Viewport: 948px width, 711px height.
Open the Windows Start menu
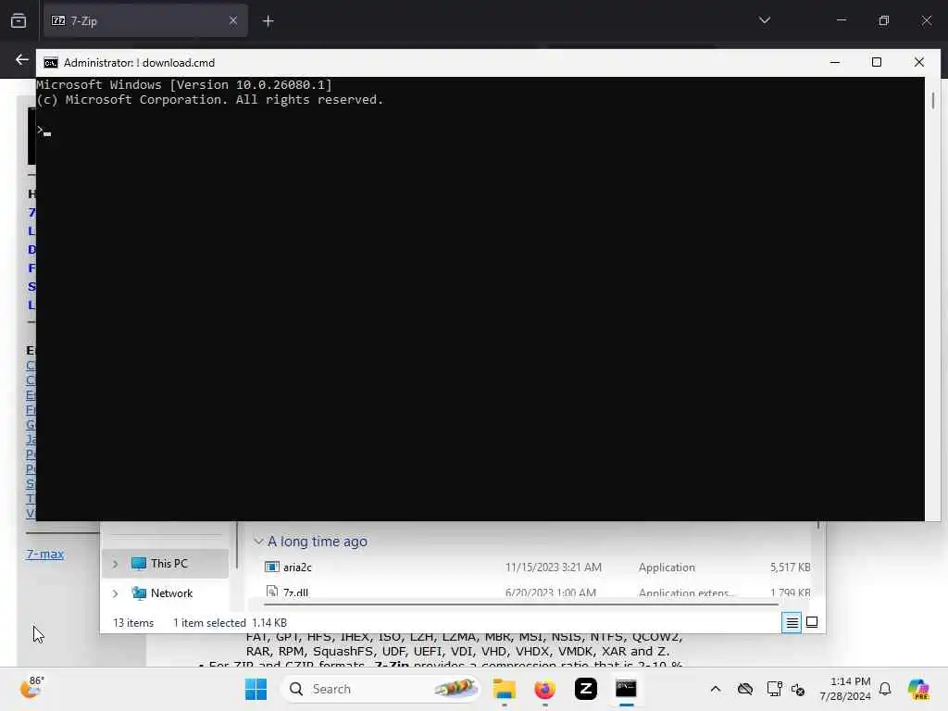[x=256, y=689]
